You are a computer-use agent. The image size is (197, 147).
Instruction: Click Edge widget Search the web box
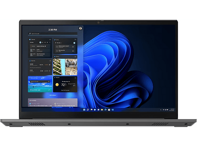click(x=40, y=82)
